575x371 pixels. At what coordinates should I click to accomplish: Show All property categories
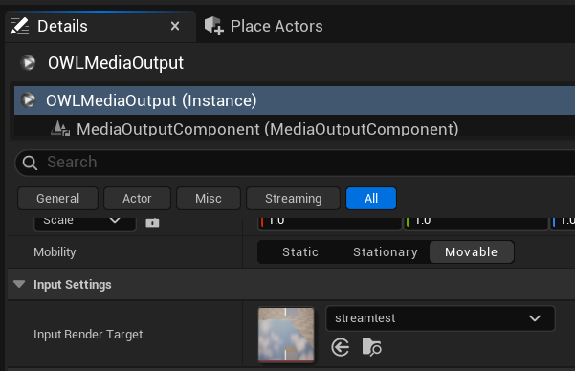[x=371, y=198]
